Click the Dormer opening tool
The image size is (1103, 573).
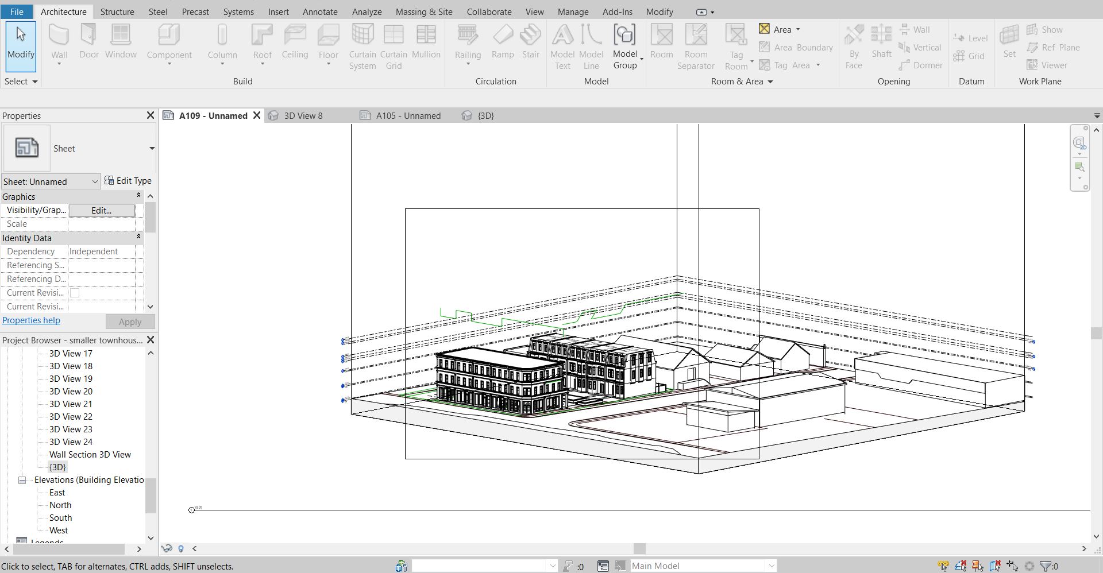pos(920,65)
